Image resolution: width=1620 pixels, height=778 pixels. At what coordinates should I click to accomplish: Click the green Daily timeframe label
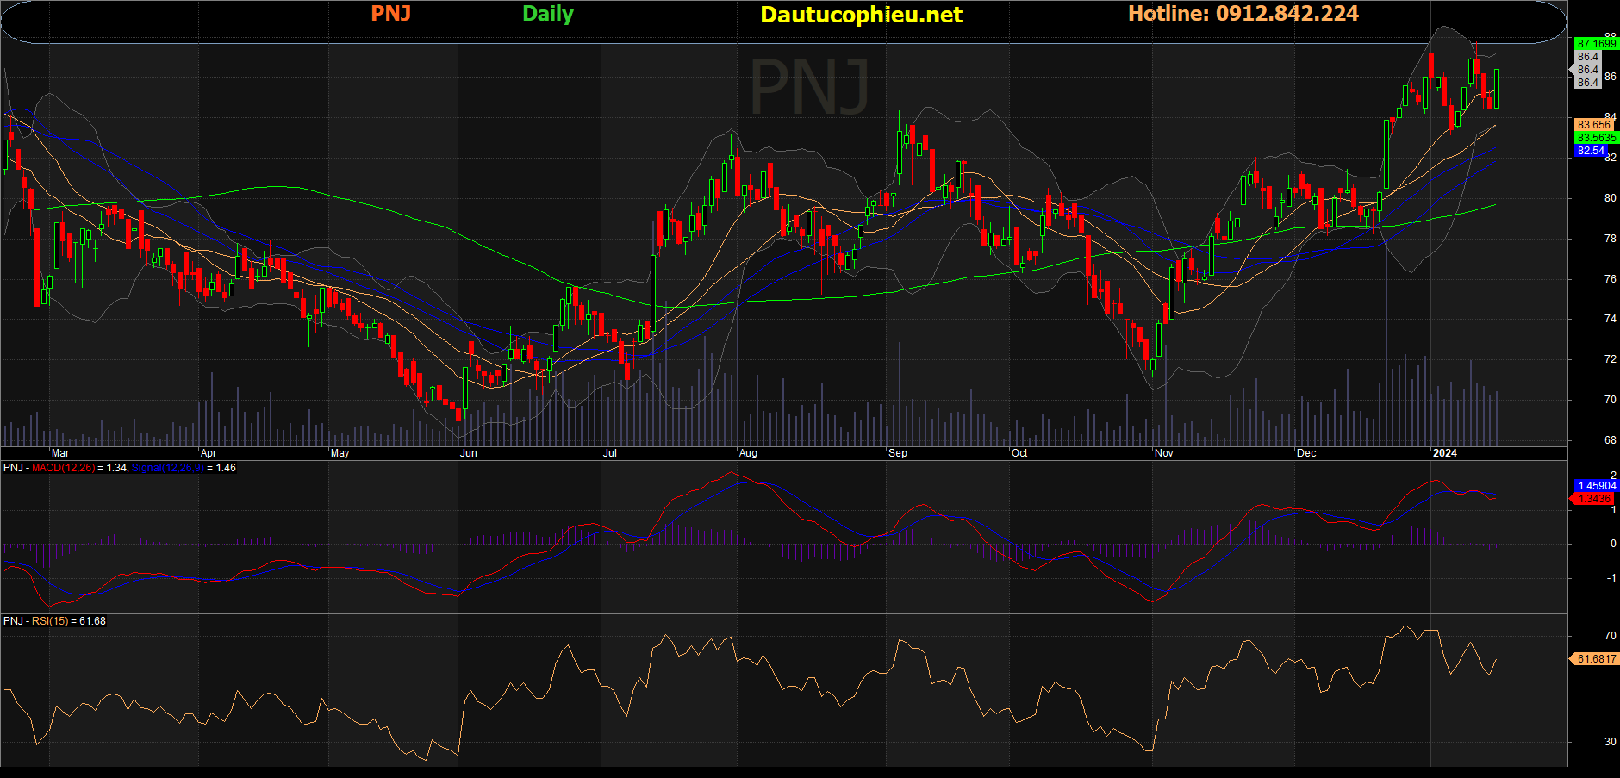(x=548, y=14)
